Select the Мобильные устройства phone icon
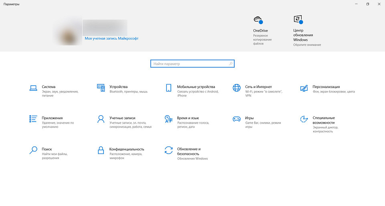The height and width of the screenshot is (206, 385). coord(169,88)
